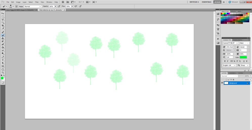Click the green foreground color swatch
Viewport: 252px width, 130px height.
(2, 78)
